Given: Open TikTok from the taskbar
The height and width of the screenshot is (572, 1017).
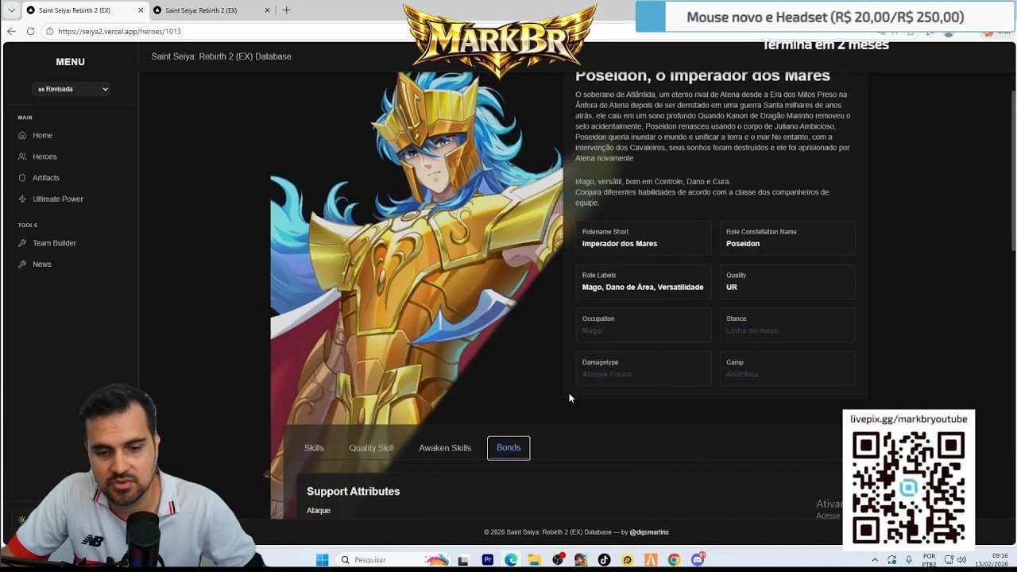Looking at the screenshot, I should [x=604, y=560].
